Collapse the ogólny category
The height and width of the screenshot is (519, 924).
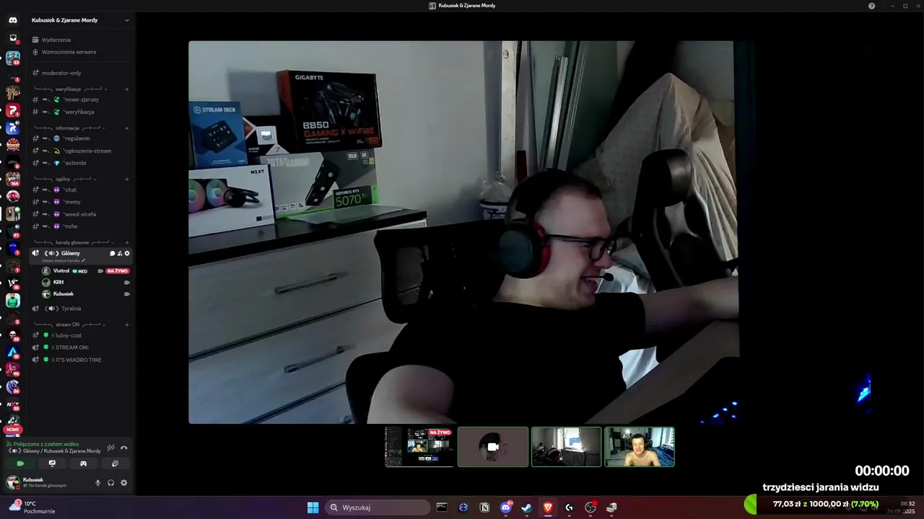pos(64,179)
